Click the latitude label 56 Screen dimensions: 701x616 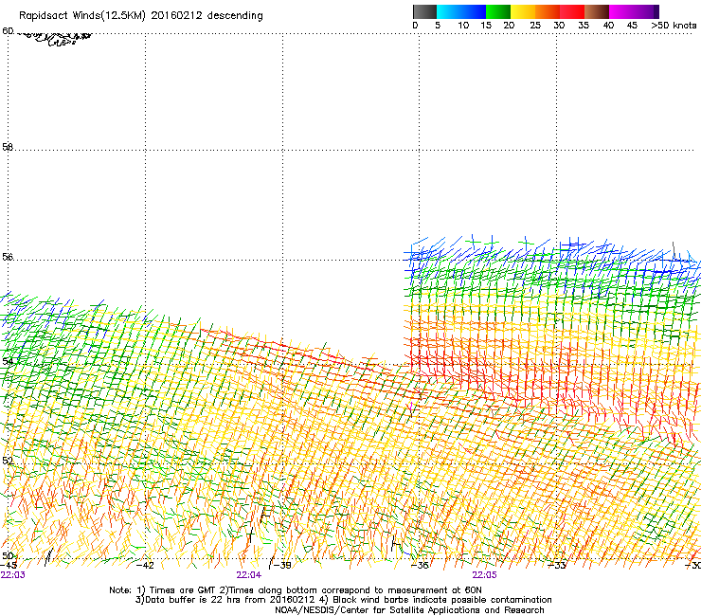coord(8,257)
